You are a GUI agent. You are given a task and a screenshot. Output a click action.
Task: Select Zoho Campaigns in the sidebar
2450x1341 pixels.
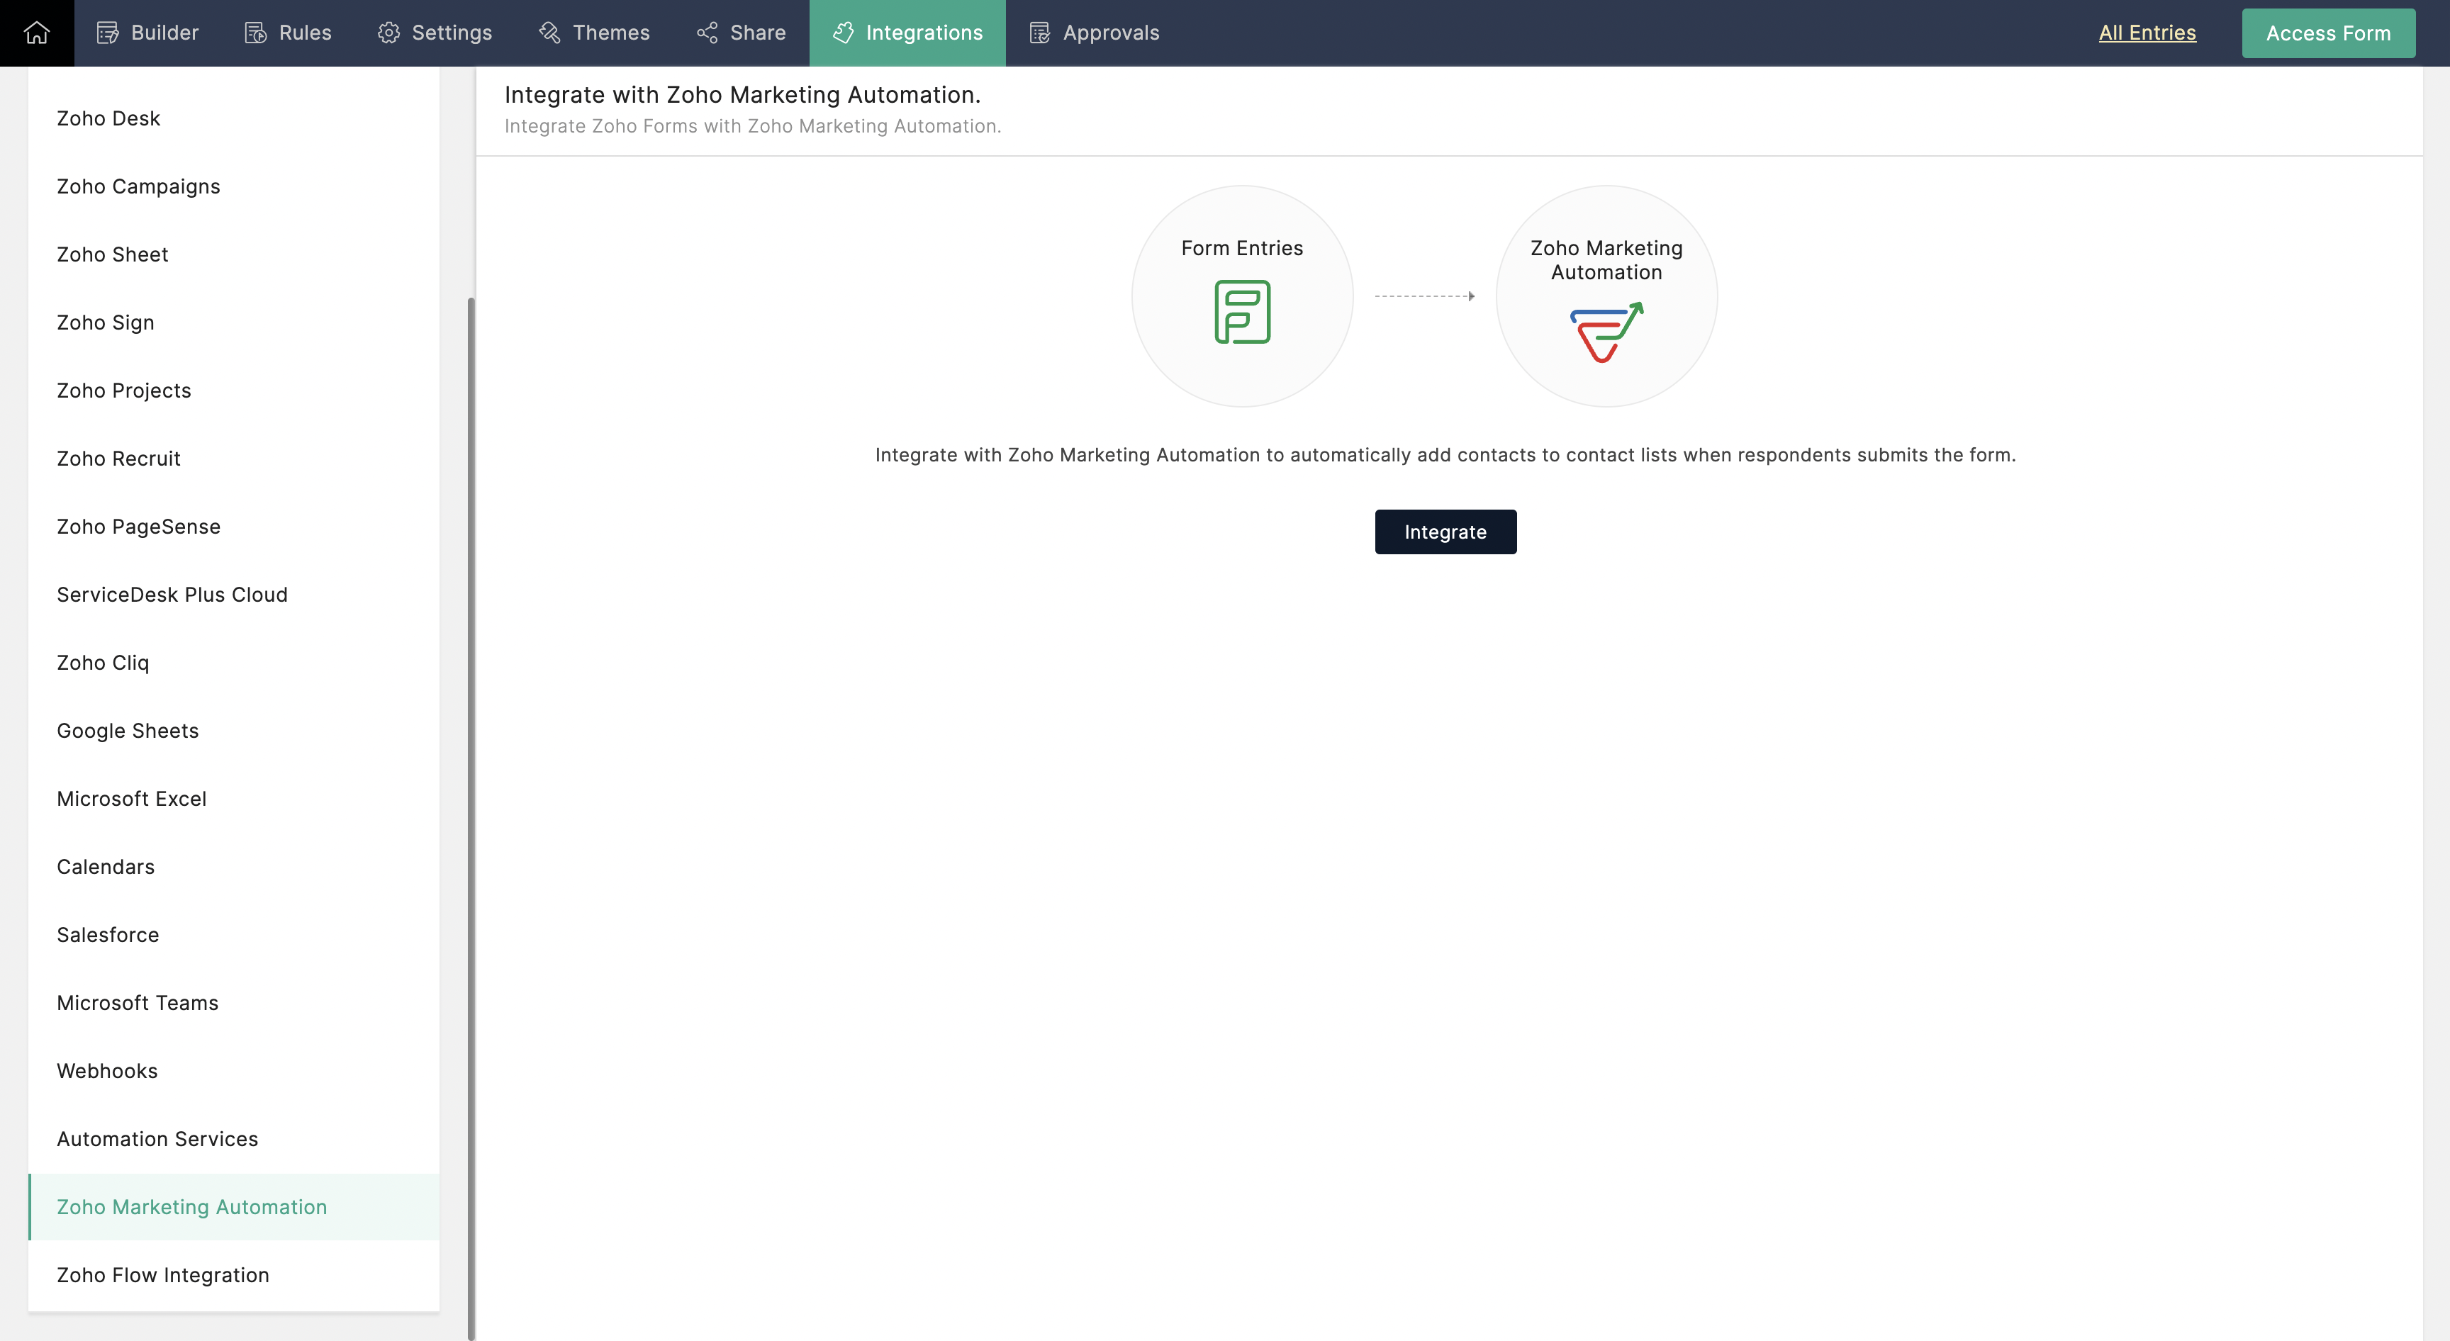click(138, 186)
